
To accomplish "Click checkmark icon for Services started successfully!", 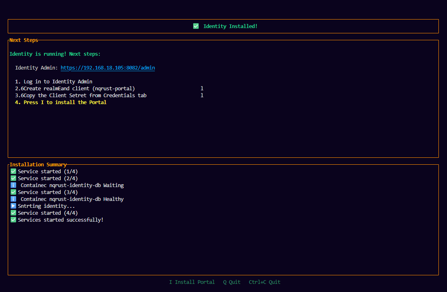I will click(13, 220).
